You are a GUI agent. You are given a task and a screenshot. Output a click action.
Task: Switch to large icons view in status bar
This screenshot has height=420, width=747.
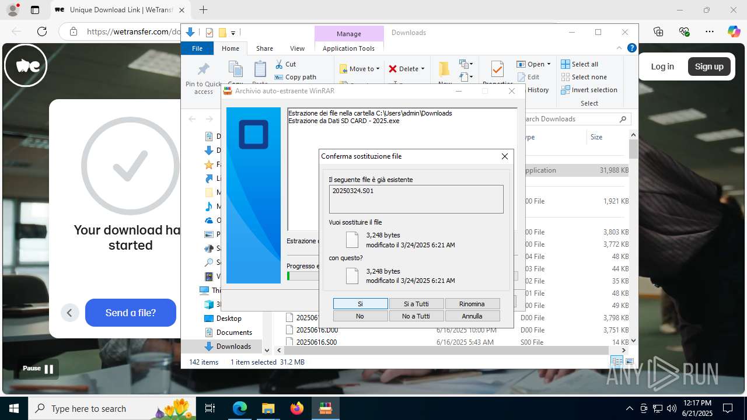tap(630, 362)
